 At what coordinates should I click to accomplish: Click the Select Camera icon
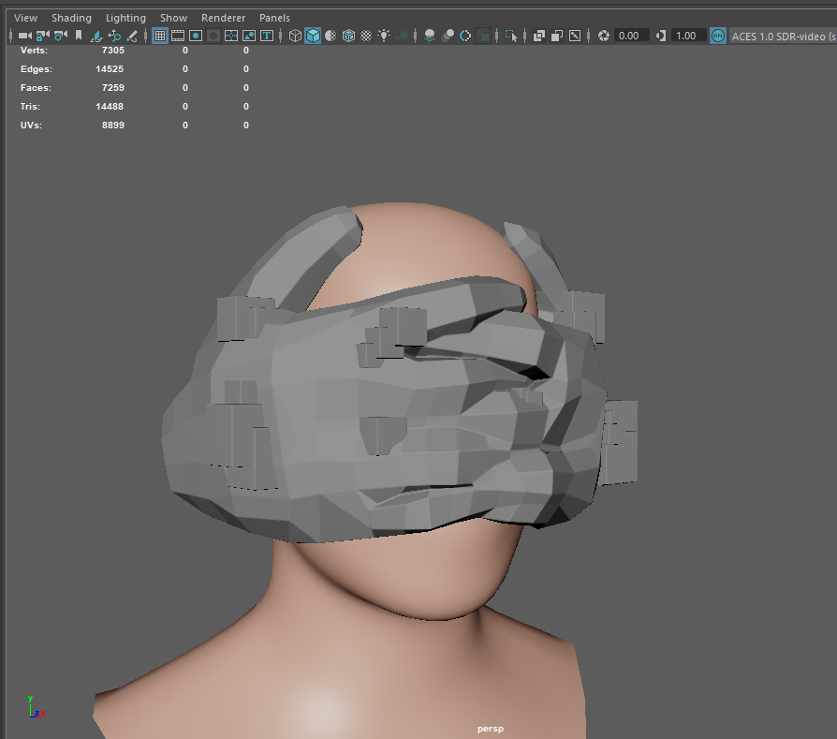point(24,36)
